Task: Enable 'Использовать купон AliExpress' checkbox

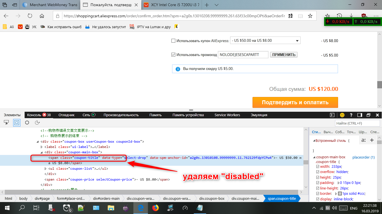Action: [173, 41]
